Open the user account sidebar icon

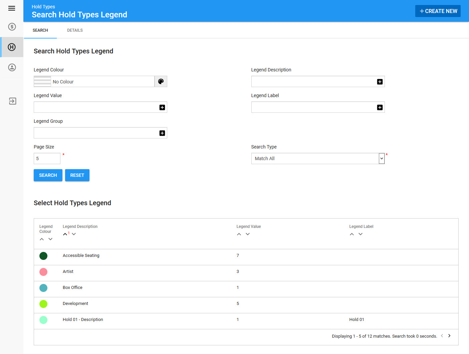pos(12,67)
